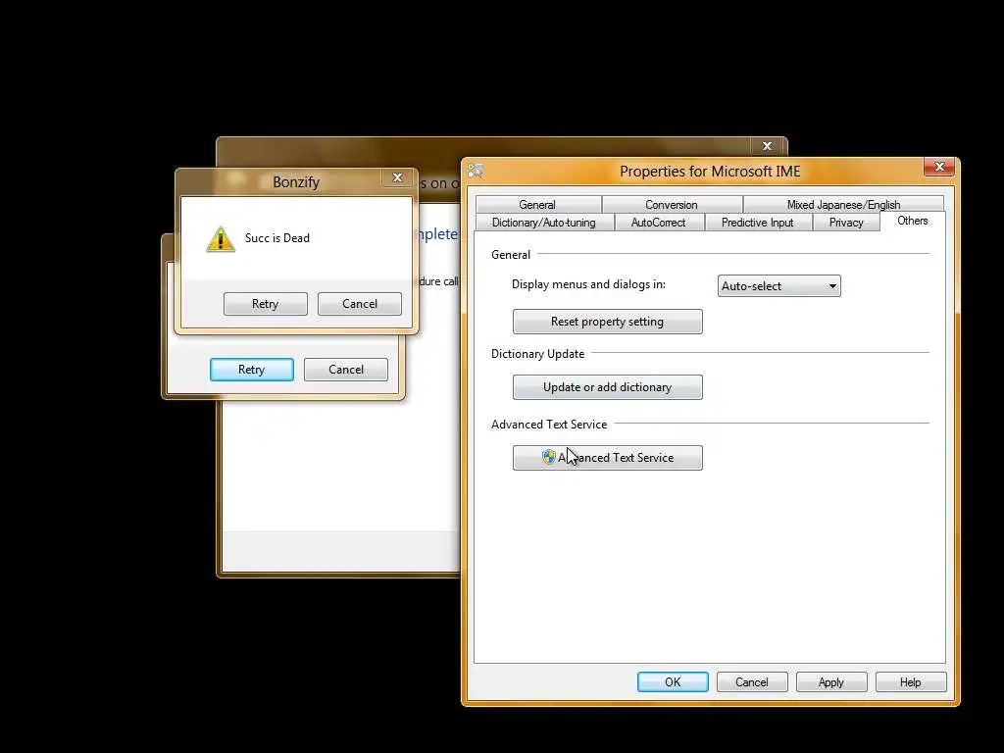Image resolution: width=1004 pixels, height=753 pixels.
Task: Click Cancel in the Bonzify dialog
Action: pyautogui.click(x=360, y=304)
